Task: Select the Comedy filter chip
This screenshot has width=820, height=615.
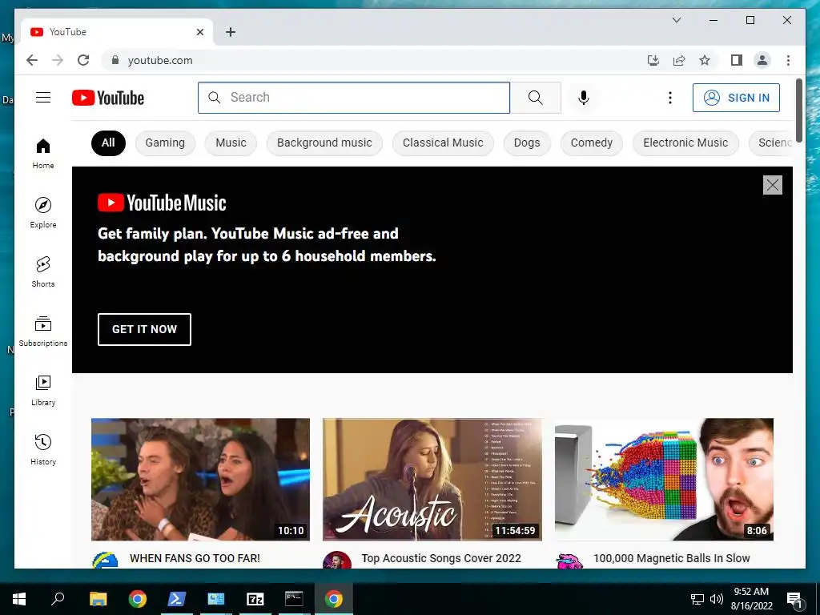Action: [x=592, y=143]
